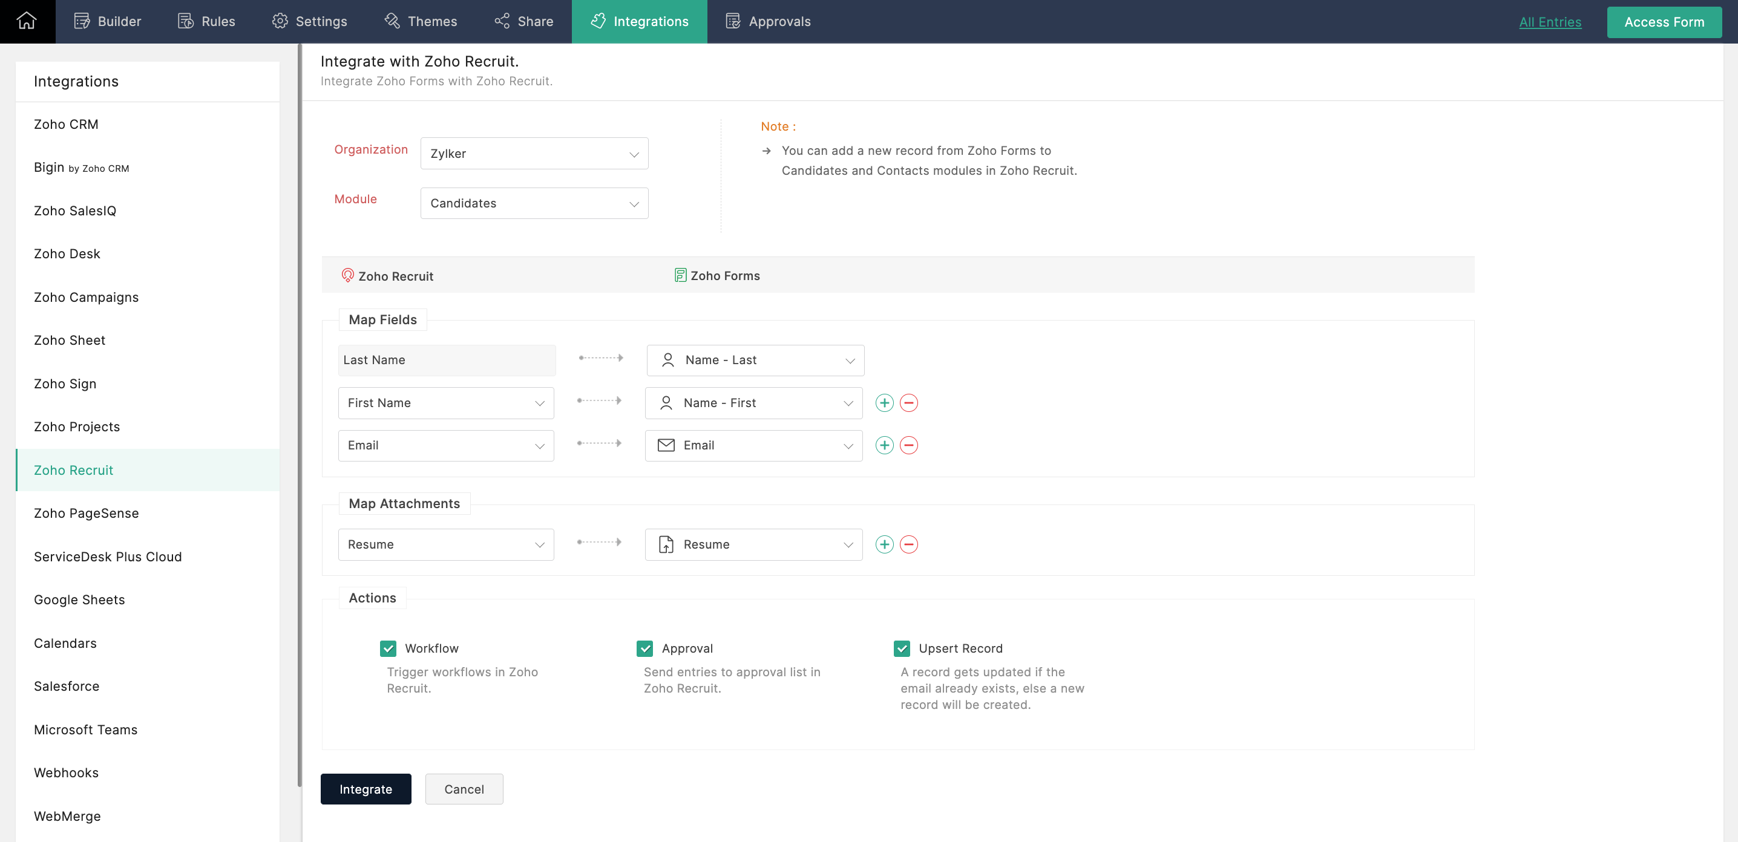Screen dimensions: 1738x842
Task: Click the Zoho Forms logo icon
Action: tap(680, 275)
